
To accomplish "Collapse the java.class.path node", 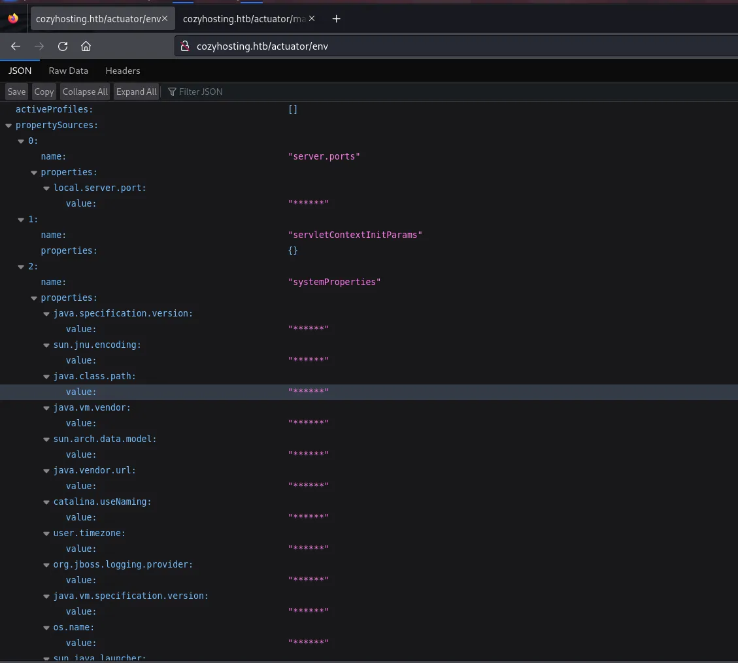I will [46, 377].
